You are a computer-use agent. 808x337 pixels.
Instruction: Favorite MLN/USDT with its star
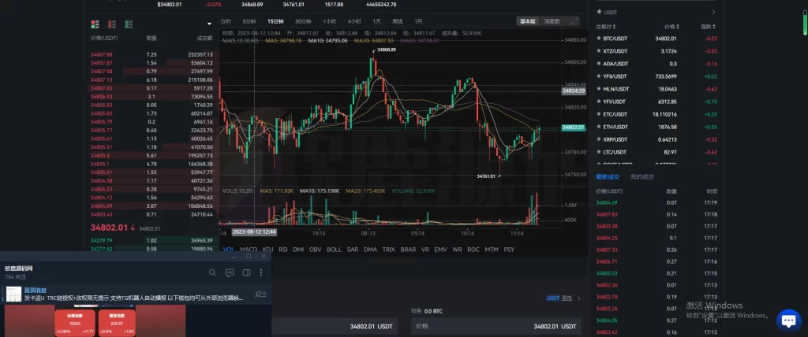pyautogui.click(x=598, y=89)
